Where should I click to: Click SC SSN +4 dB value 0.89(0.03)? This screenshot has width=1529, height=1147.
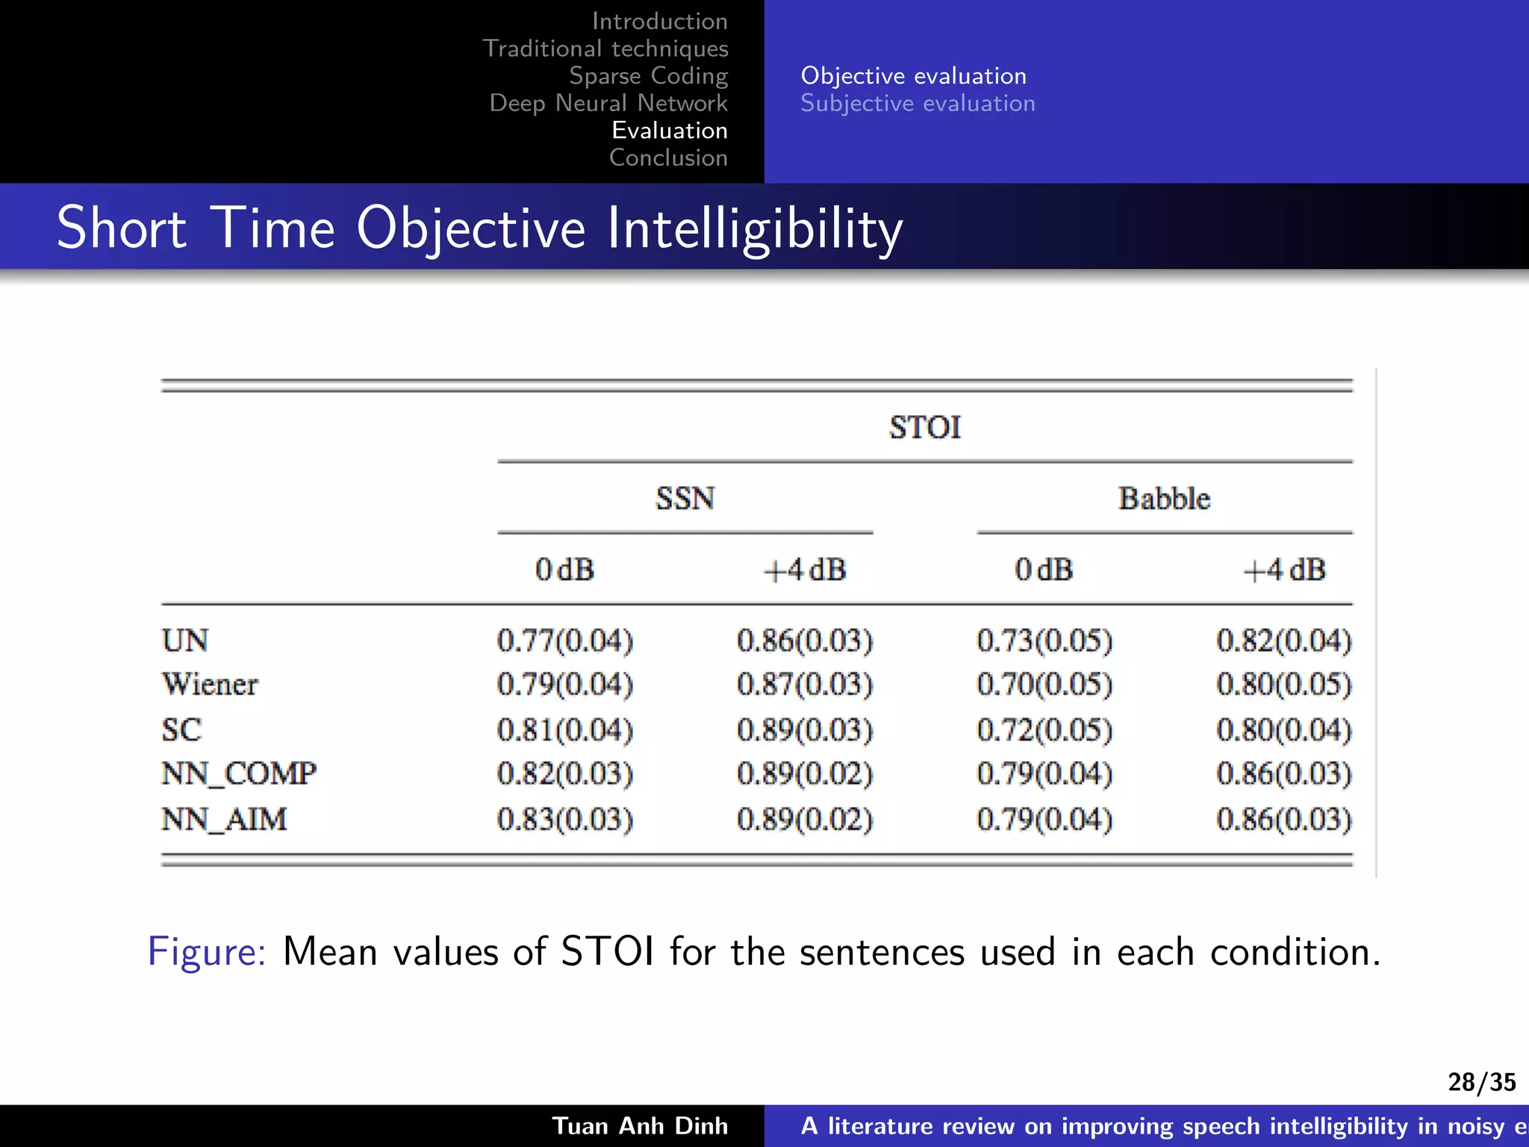click(x=805, y=730)
